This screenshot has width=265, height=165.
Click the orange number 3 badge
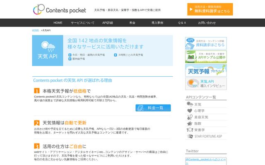(x=37, y=146)
